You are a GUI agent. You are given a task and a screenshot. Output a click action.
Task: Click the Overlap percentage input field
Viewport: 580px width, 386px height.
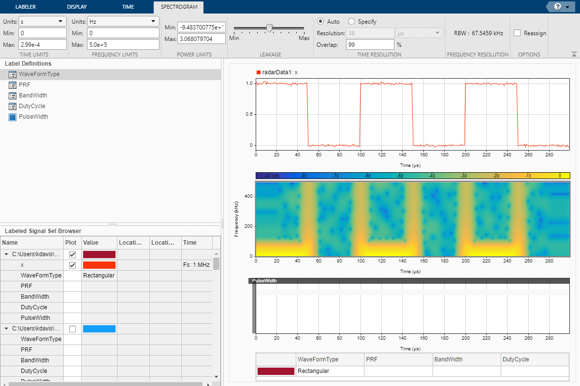(x=370, y=44)
